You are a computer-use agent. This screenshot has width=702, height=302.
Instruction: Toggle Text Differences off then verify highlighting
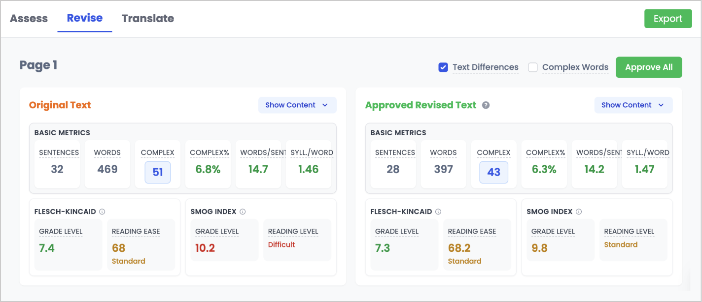point(443,67)
